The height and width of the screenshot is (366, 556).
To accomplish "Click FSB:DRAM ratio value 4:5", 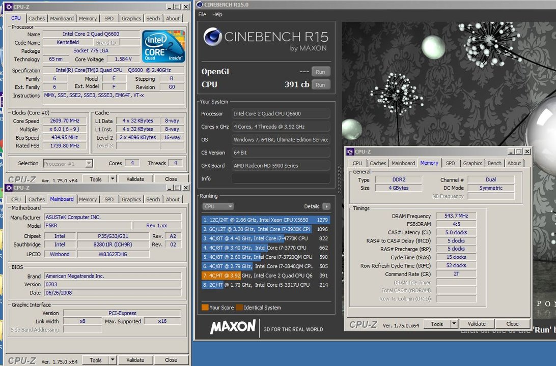I will point(456,224).
